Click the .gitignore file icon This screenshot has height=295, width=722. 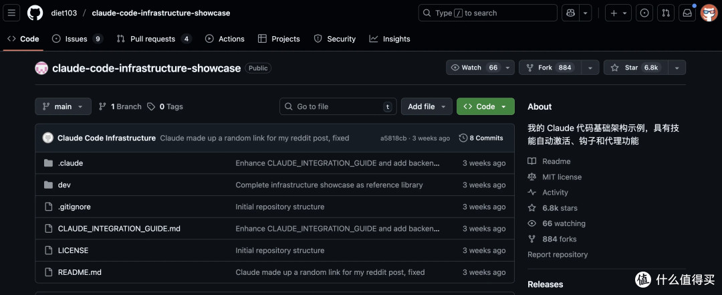click(48, 207)
